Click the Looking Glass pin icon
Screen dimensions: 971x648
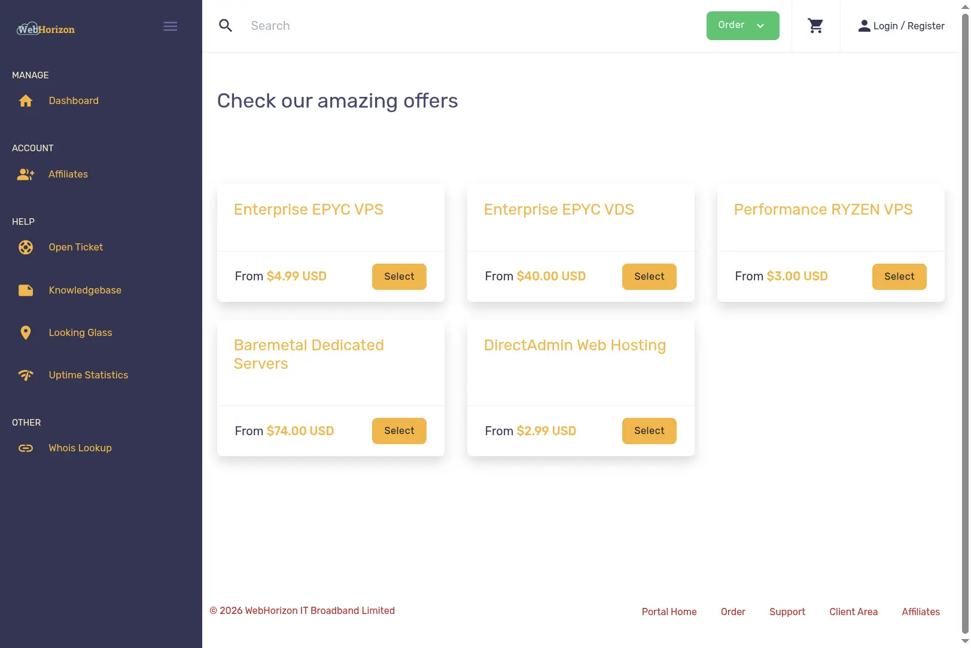pyautogui.click(x=26, y=333)
